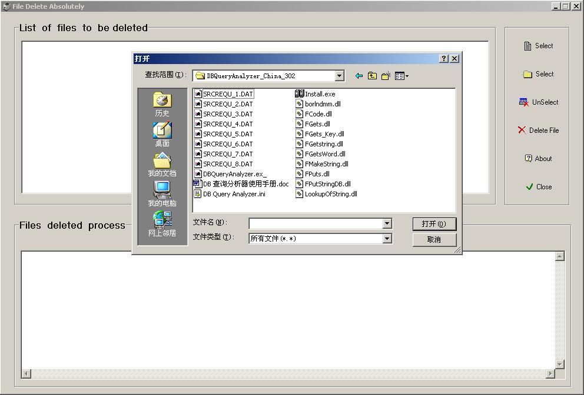Click the Select file button with document icon

click(x=538, y=46)
